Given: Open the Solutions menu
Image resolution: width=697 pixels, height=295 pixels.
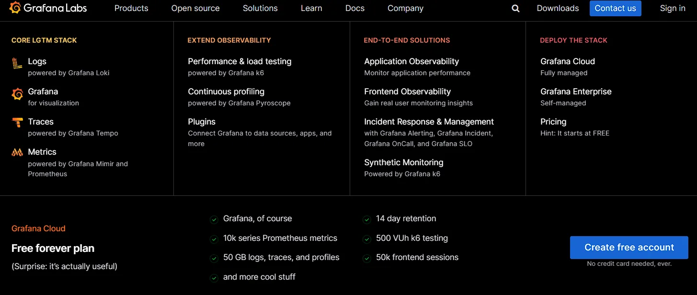Looking at the screenshot, I should [x=260, y=8].
